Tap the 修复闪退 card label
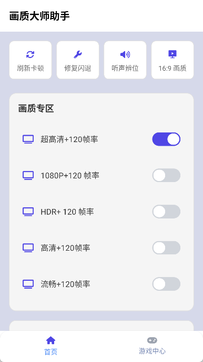 (x=78, y=69)
